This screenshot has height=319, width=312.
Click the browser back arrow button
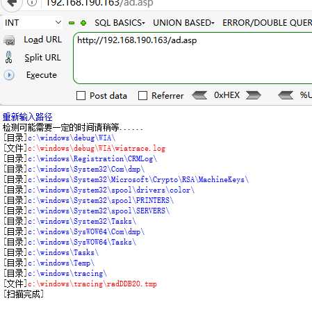click(13, 3)
